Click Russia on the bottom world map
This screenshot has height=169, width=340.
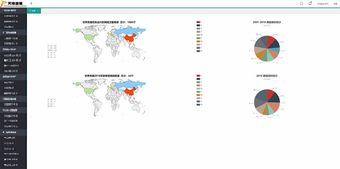click(x=129, y=84)
